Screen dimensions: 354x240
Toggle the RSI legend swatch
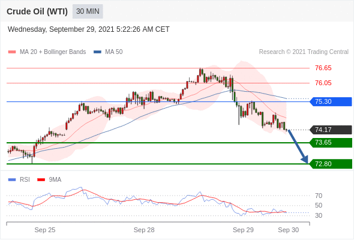12,180
